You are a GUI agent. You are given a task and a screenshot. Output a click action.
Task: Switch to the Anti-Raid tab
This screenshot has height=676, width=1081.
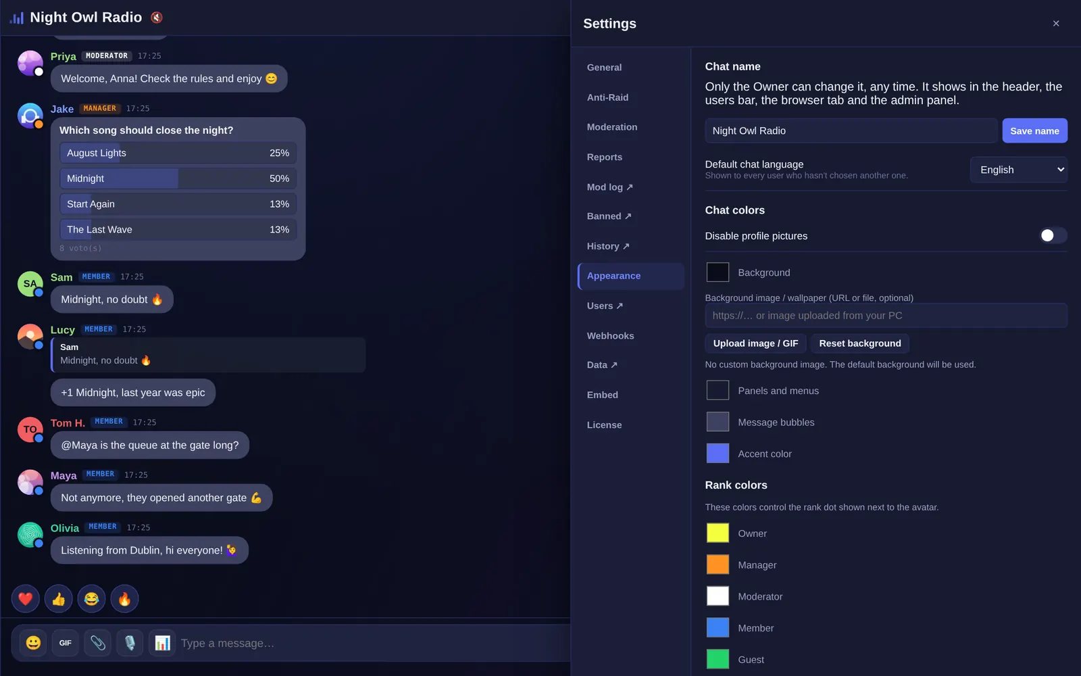coord(631,97)
